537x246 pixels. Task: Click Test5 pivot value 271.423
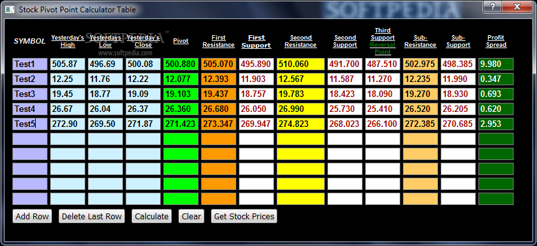pos(181,124)
